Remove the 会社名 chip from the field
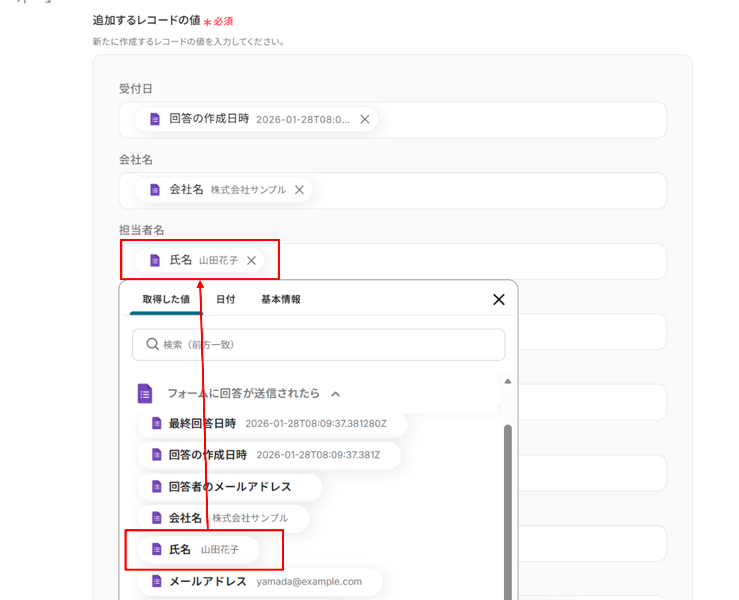 click(299, 190)
